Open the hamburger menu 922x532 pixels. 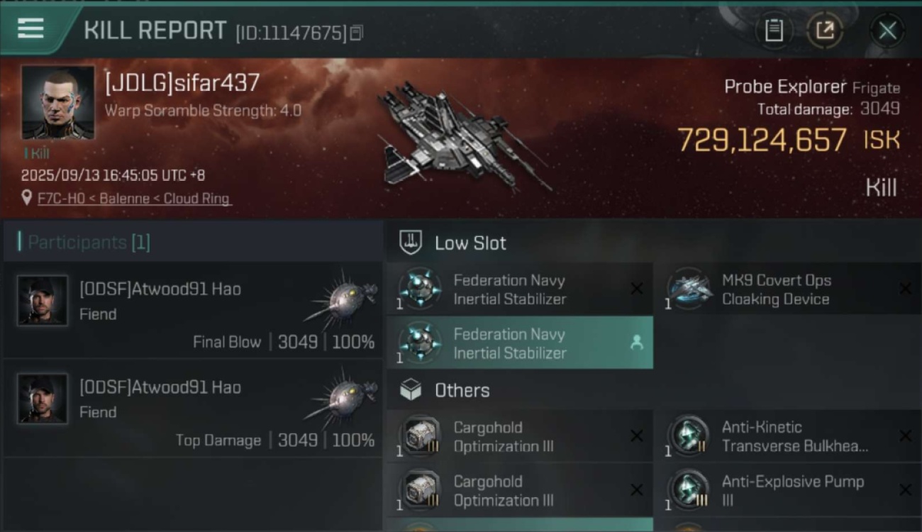(30, 29)
